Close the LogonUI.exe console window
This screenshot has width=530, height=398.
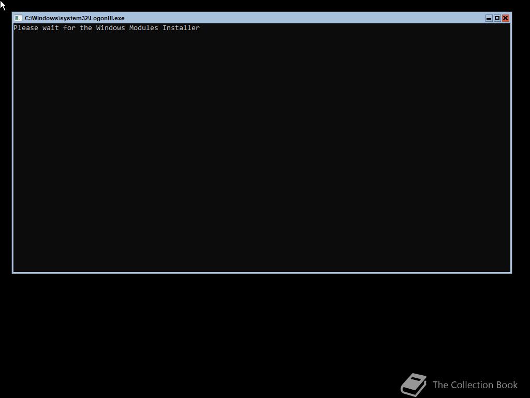pos(506,18)
